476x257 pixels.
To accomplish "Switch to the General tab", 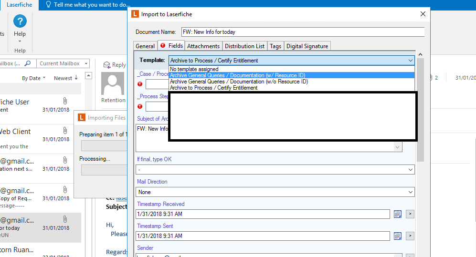I will pyautogui.click(x=145, y=46).
